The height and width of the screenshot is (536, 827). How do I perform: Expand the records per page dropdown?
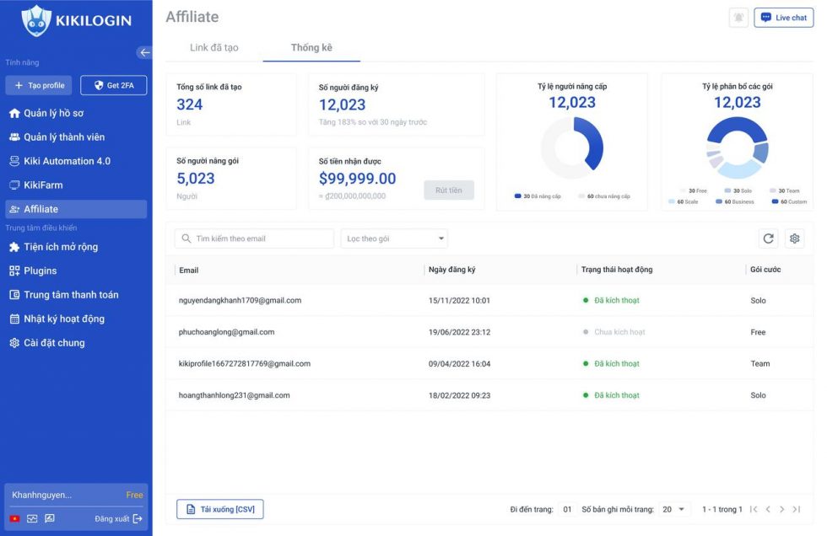click(x=674, y=509)
